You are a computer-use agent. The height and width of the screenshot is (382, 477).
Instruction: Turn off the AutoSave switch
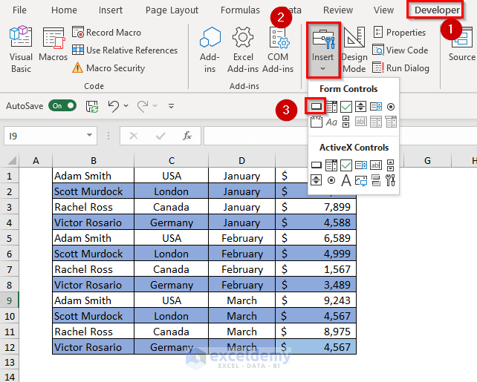(x=62, y=105)
